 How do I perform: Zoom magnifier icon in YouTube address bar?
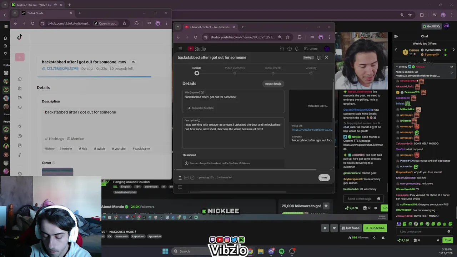click(x=280, y=37)
